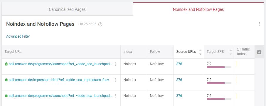Select Noindex and Nofollow Pages tab
This screenshot has height=106, width=266.
[x=198, y=9]
